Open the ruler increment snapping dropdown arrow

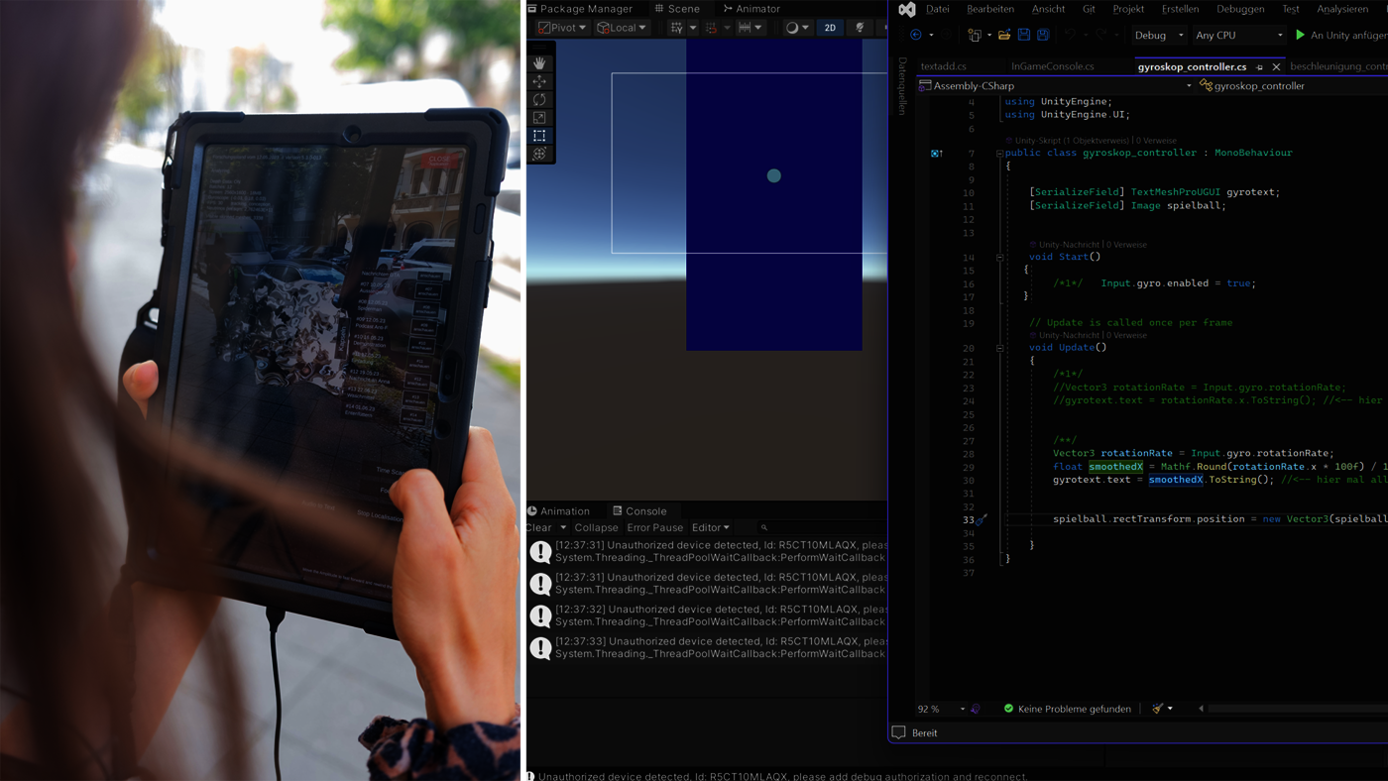(x=758, y=28)
